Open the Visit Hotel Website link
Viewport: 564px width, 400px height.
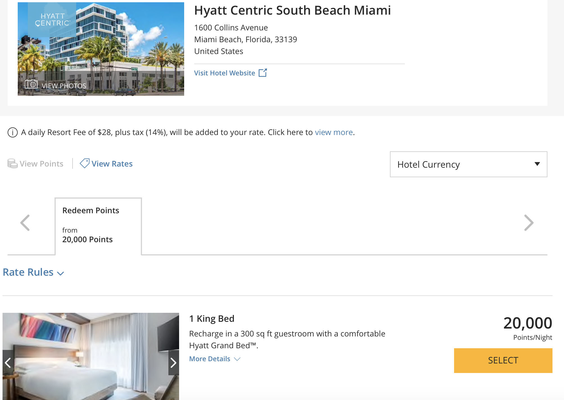pos(224,73)
